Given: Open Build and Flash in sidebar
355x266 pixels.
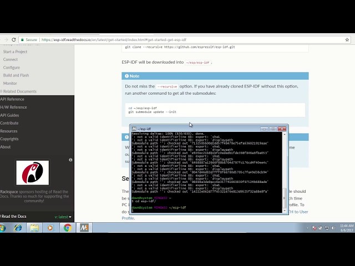Looking at the screenshot, I should pyautogui.click(x=16, y=75).
